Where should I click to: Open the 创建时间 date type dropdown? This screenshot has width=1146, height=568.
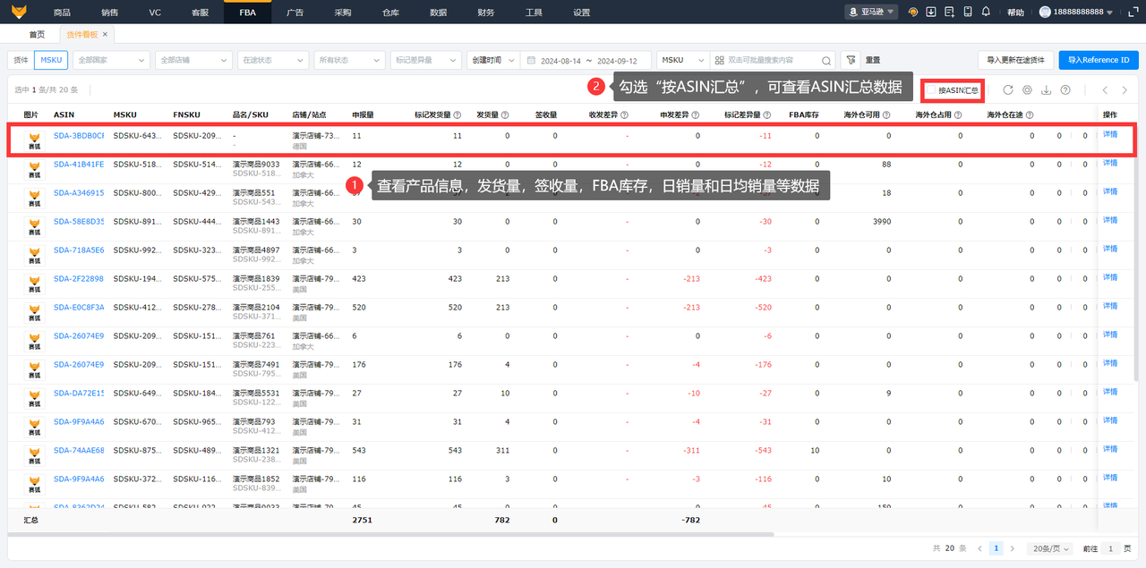tap(492, 60)
